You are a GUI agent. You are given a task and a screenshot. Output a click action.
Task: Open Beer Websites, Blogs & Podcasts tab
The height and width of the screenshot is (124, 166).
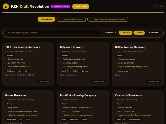108,19
